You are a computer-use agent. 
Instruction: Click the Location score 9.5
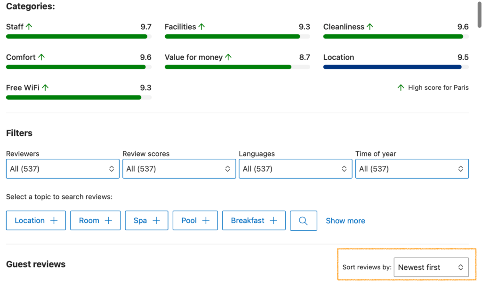click(x=463, y=57)
